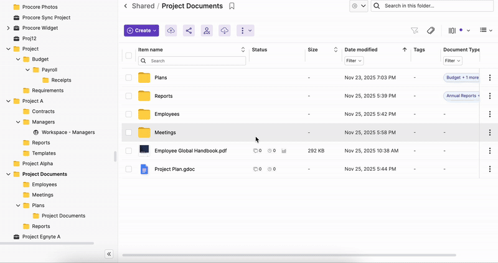Click the clear filters funnel icon

414,31
